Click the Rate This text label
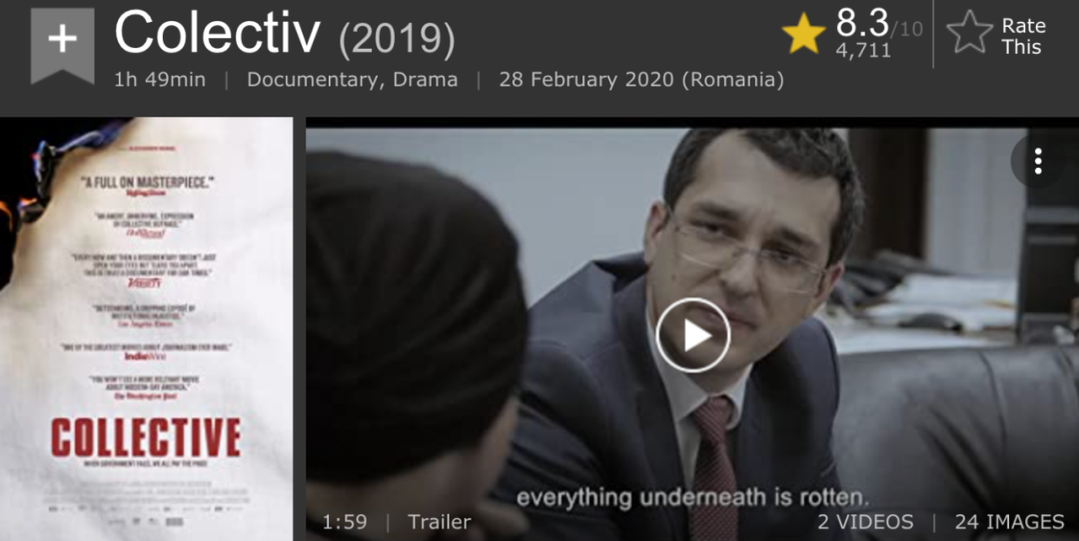 point(1023,37)
